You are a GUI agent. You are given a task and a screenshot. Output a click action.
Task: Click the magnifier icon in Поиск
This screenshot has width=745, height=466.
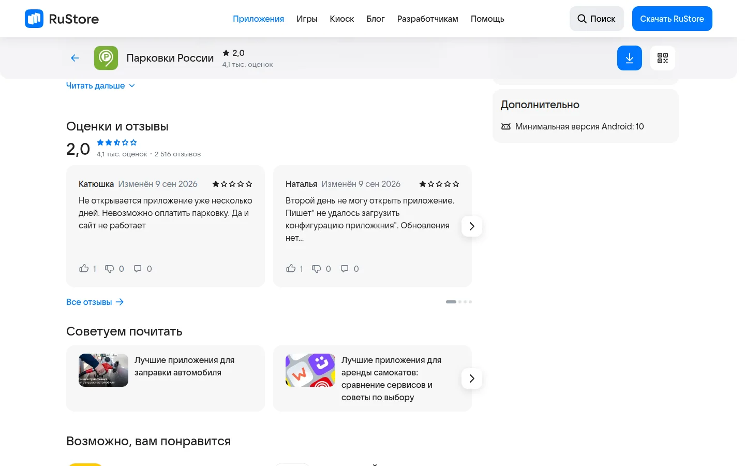click(x=582, y=19)
